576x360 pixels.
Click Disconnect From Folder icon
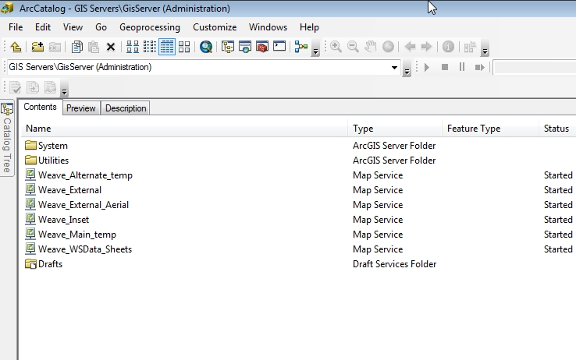[x=55, y=47]
